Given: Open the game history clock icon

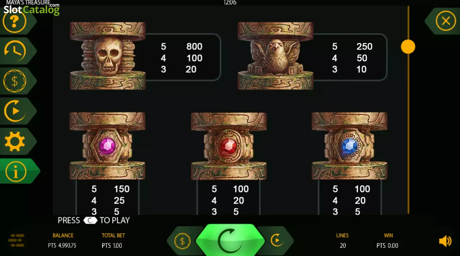Looking at the screenshot, I should click(15, 51).
